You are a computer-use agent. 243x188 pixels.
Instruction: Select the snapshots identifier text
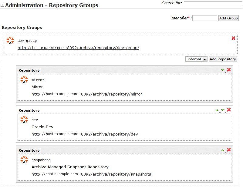pyautogui.click(x=41, y=160)
